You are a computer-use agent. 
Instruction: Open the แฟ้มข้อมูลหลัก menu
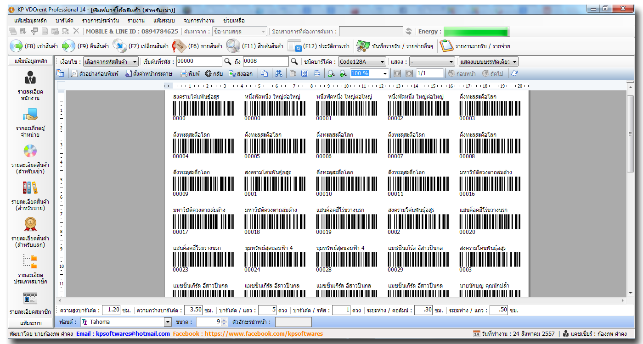point(30,20)
